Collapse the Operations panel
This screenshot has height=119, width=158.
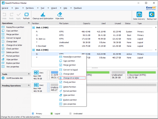coord(29,23)
